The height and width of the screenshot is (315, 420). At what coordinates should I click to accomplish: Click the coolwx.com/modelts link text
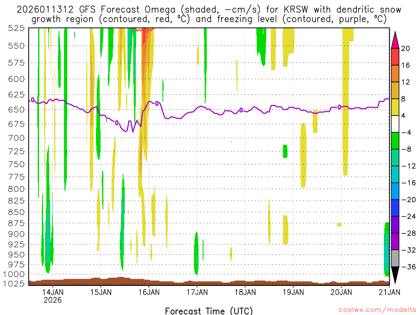pyautogui.click(x=377, y=310)
